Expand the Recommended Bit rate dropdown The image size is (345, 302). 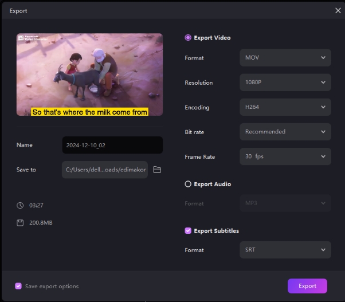(x=285, y=132)
